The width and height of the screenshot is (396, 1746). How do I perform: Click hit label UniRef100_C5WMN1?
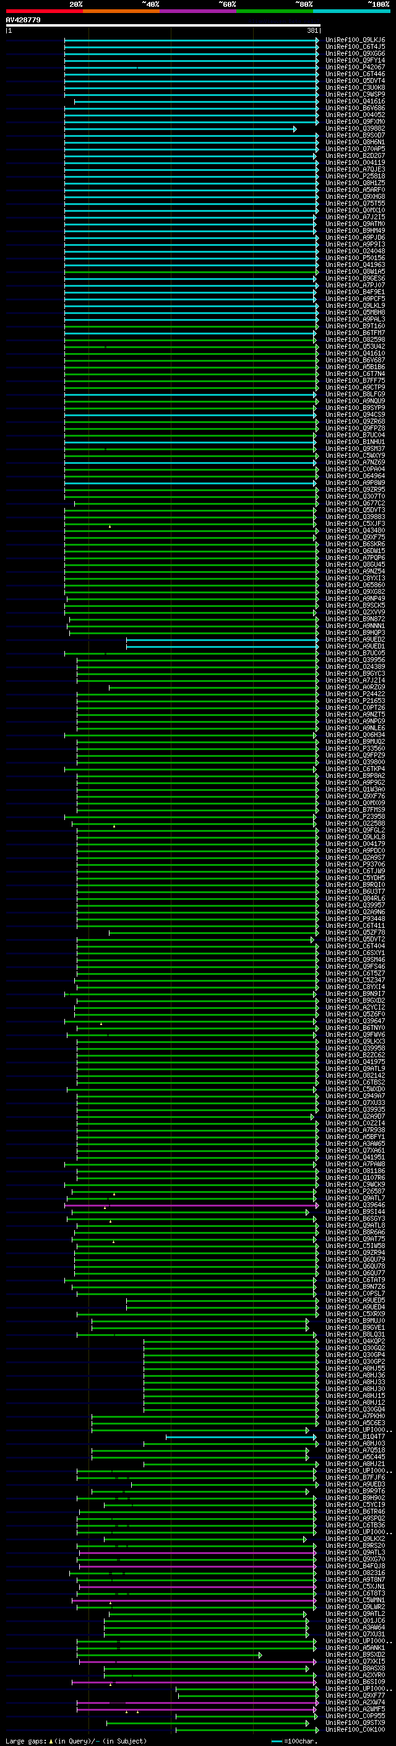pyautogui.click(x=355, y=1600)
